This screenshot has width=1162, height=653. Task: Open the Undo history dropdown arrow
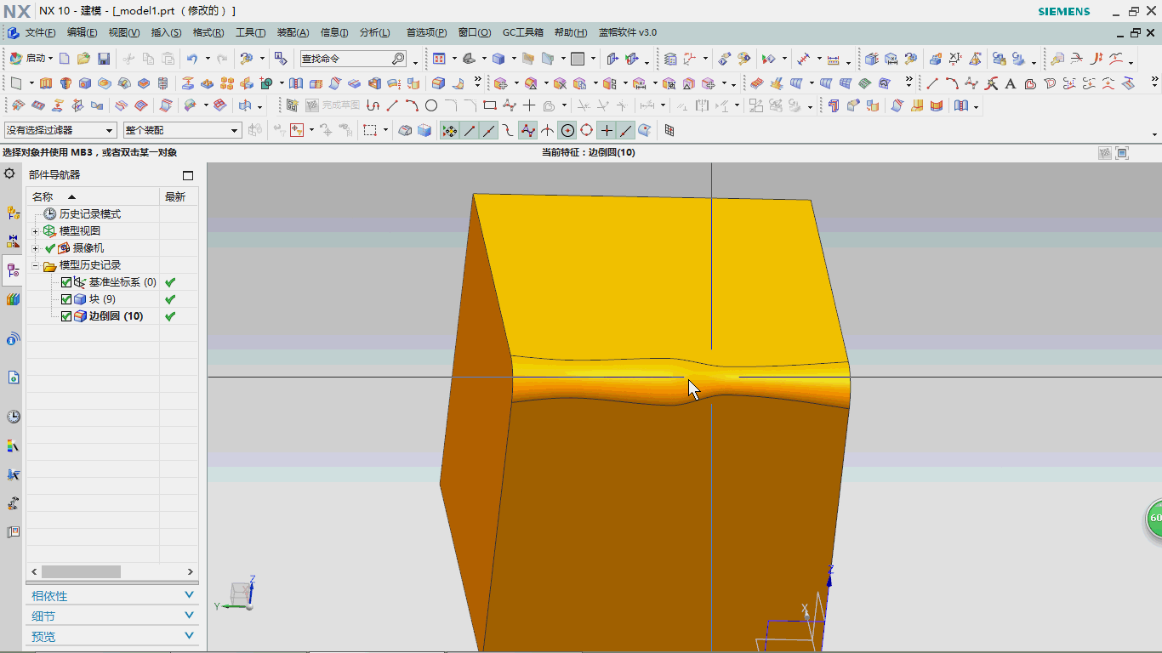208,59
